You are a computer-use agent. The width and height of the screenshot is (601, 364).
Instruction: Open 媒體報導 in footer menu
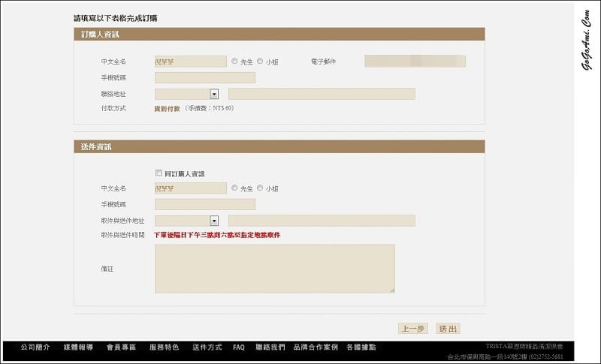point(79,347)
